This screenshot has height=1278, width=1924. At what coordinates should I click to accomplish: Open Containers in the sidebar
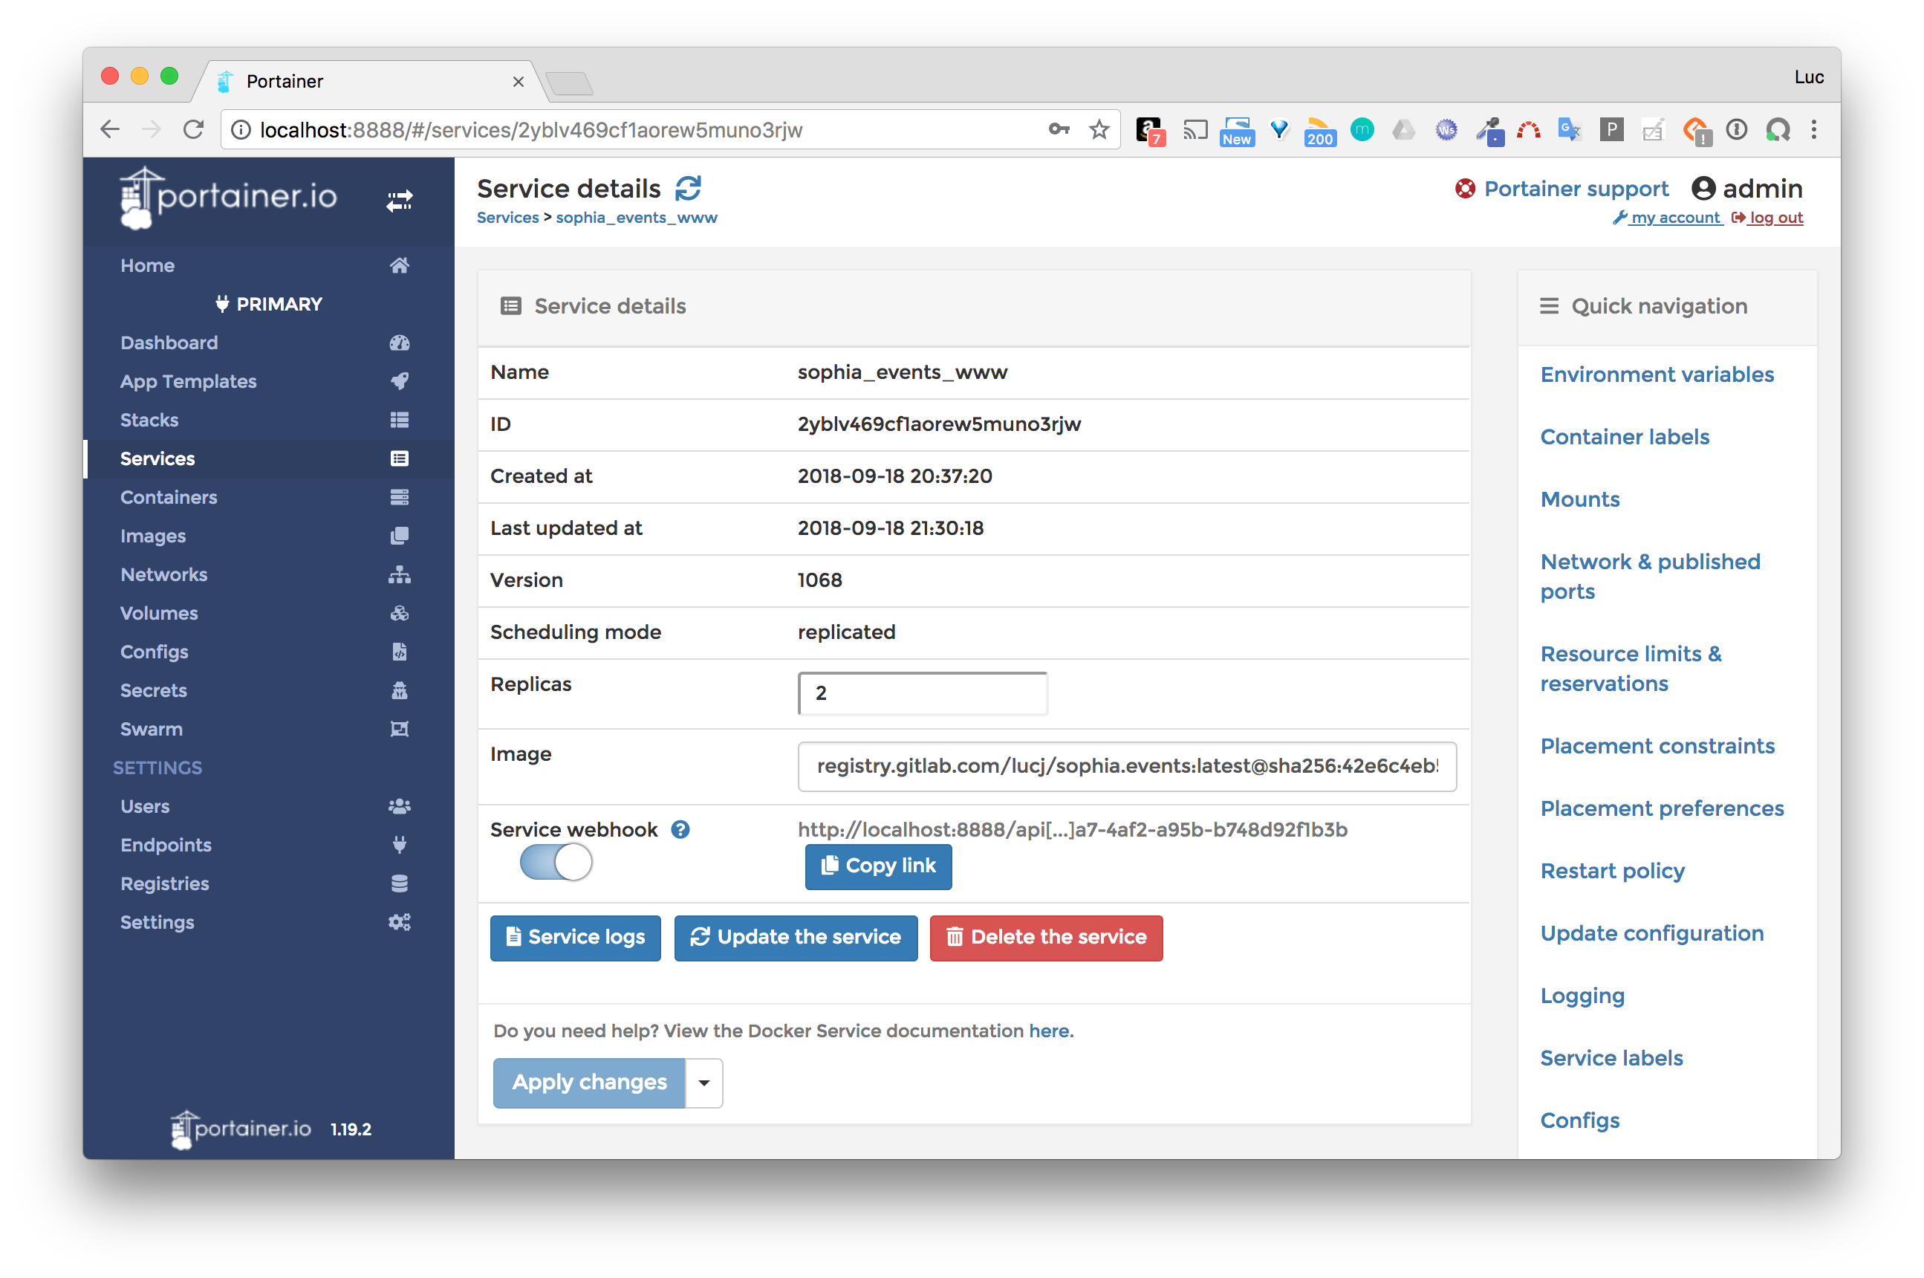169,498
